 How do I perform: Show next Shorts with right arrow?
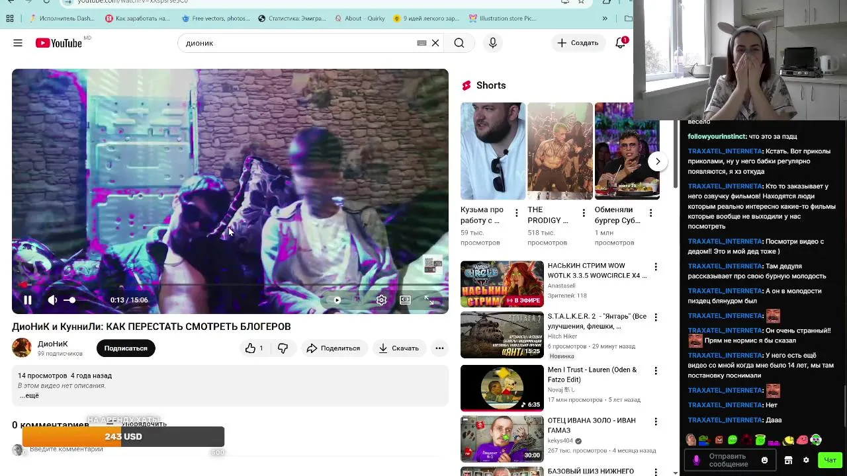click(658, 161)
